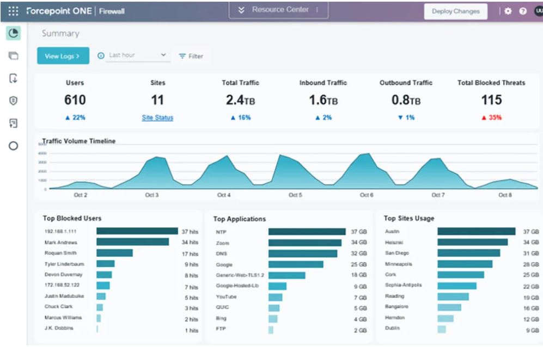Screen dimensions: 543x347
Task: Click the download-arrow sidebar icon
Action: (x=13, y=78)
